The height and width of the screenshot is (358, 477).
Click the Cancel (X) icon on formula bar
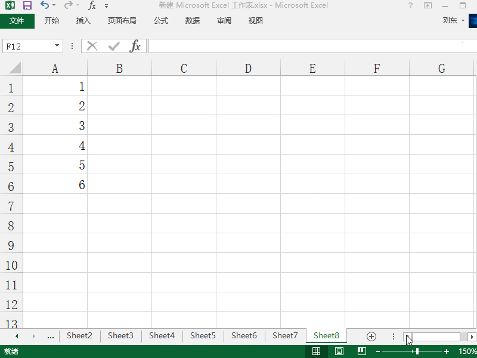92,45
